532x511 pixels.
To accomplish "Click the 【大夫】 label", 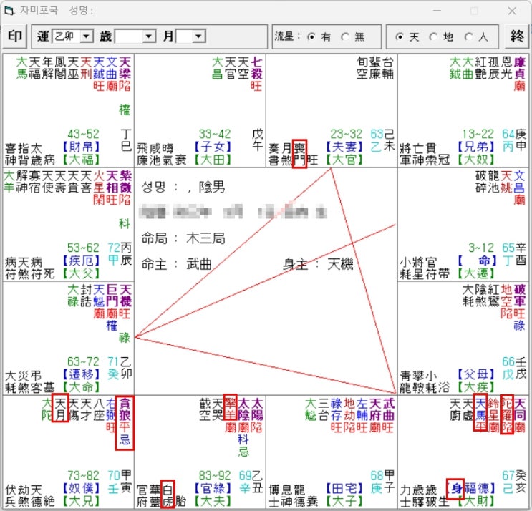I will [213, 501].
